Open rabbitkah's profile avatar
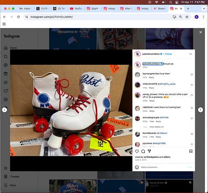Image resolution: width=208 pixels, height=193 pixels. click(x=137, y=108)
